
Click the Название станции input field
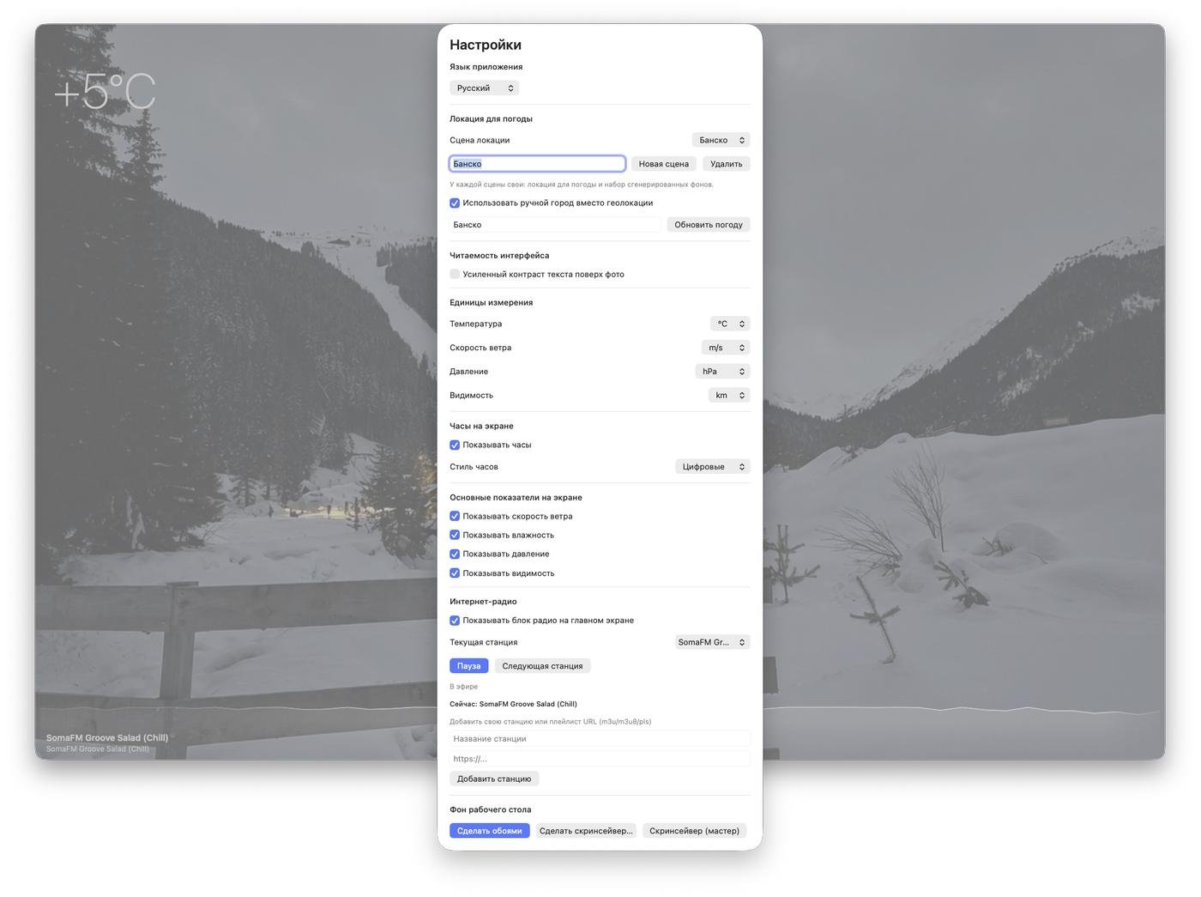click(x=599, y=739)
